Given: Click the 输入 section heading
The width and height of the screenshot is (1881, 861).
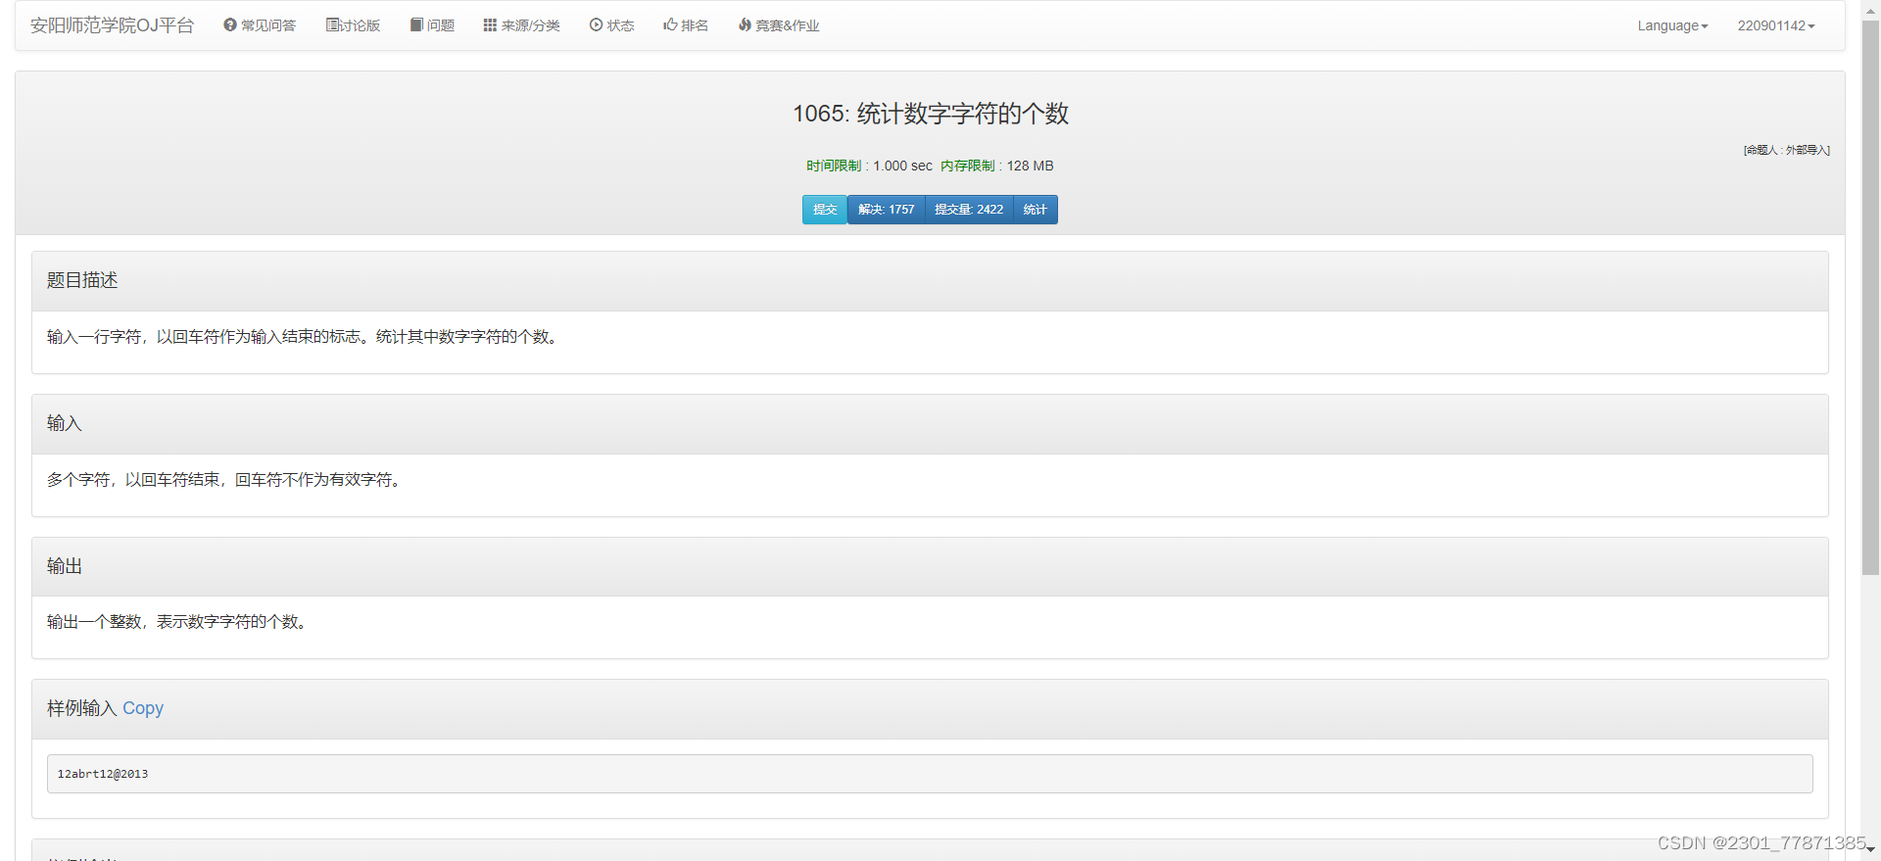Looking at the screenshot, I should (65, 423).
